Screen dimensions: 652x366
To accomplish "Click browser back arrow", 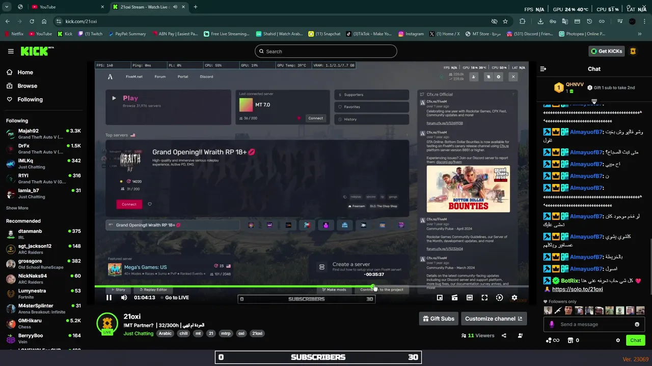I will (7, 21).
